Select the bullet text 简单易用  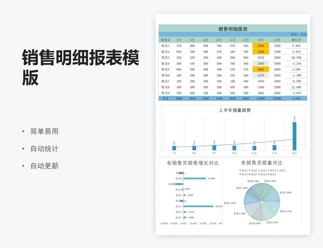44,131
